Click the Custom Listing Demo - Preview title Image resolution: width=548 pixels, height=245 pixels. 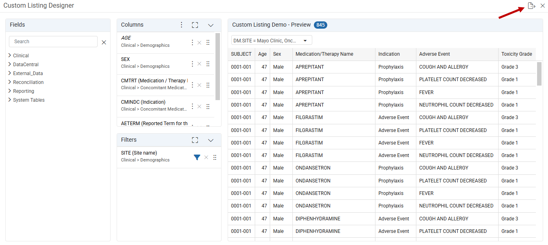tap(271, 25)
